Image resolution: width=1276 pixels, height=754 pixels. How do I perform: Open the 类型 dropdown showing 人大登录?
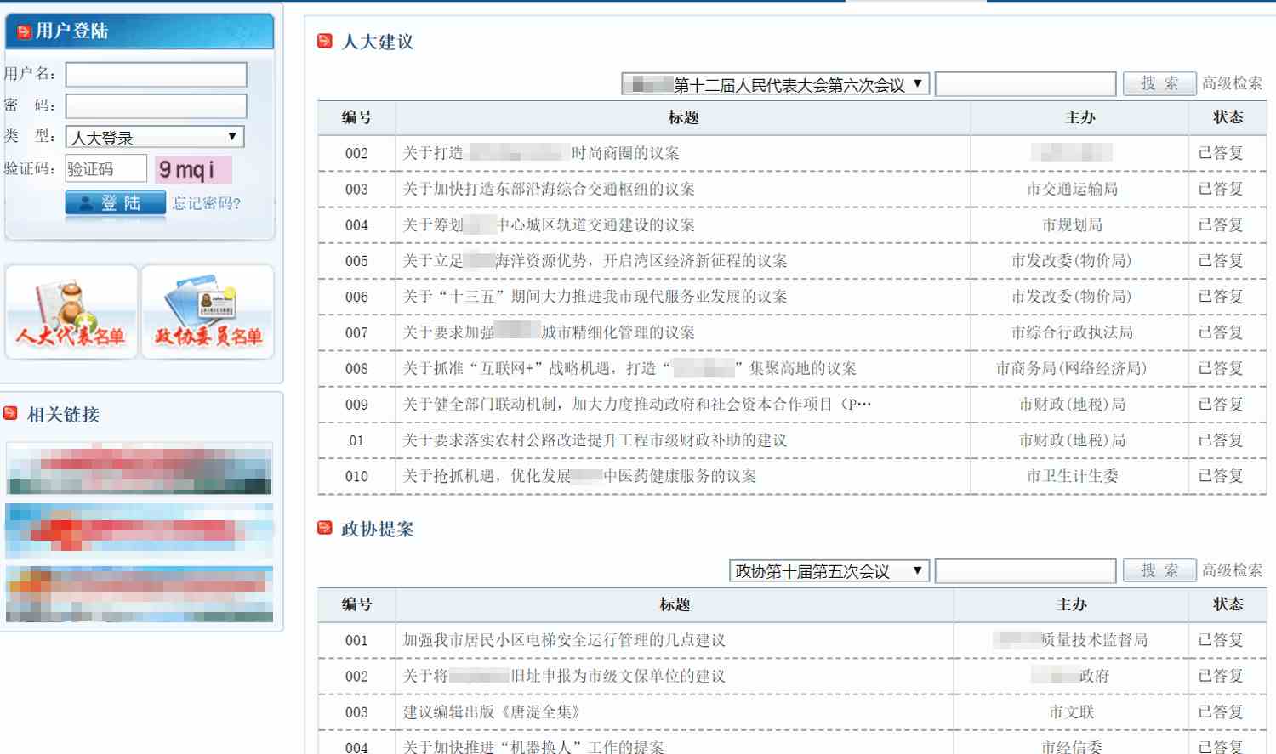pos(155,137)
